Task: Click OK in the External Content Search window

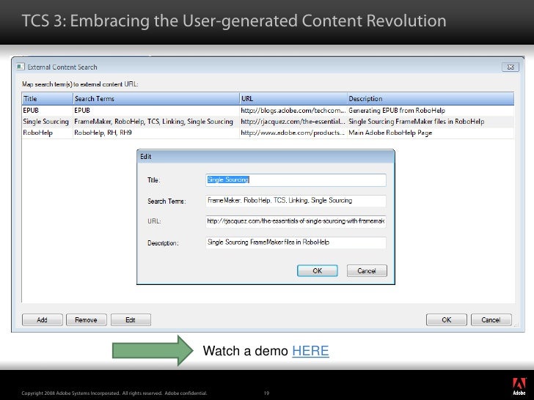Action: [447, 319]
